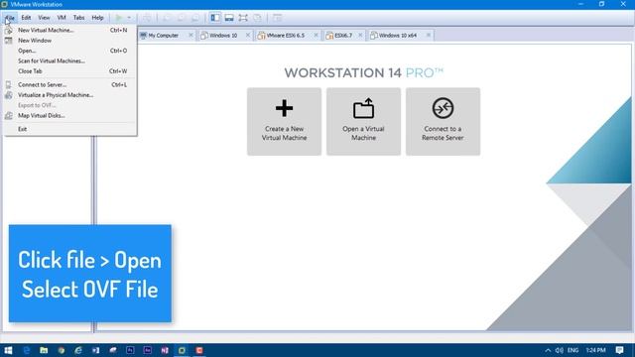This screenshot has height=357, width=635.
Task: Toggle the library sidebar view icon
Action: pos(215,18)
